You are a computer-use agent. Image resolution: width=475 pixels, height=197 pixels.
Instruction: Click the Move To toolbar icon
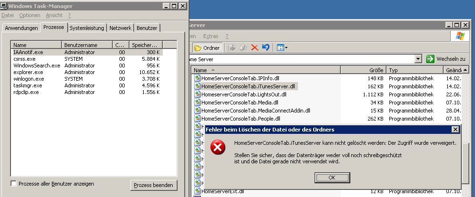232,48
